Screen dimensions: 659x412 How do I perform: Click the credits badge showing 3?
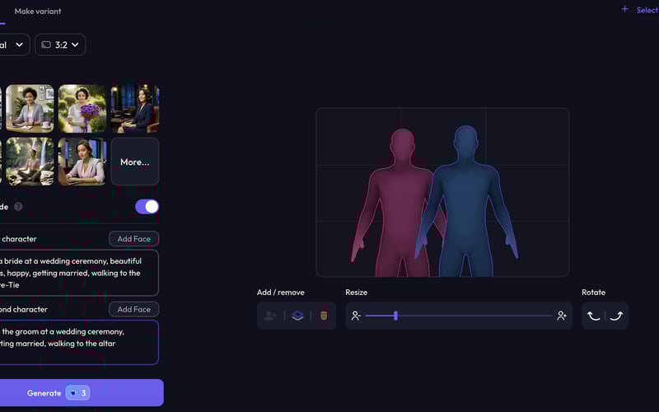77,393
